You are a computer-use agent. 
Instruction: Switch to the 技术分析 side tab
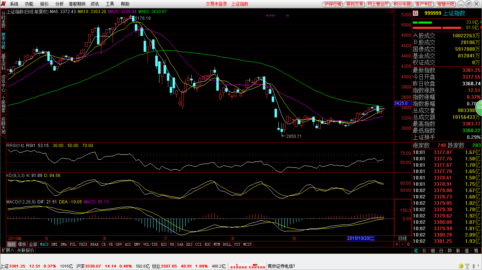click(x=3, y=41)
